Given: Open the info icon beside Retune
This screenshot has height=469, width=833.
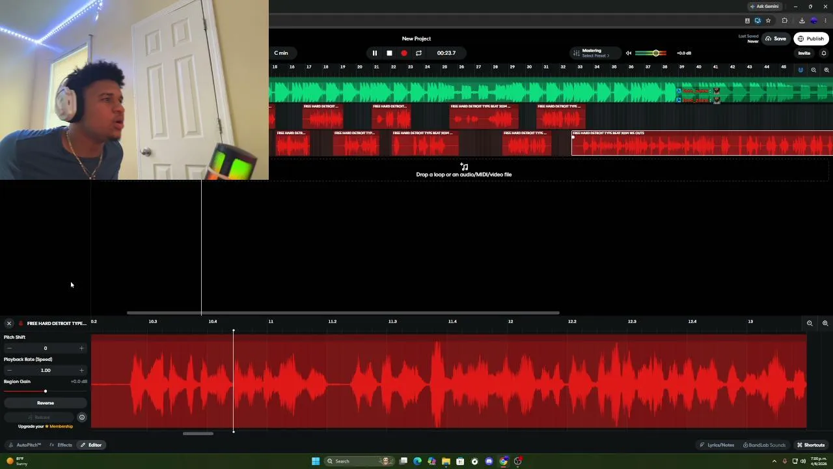Looking at the screenshot, I should pyautogui.click(x=82, y=417).
